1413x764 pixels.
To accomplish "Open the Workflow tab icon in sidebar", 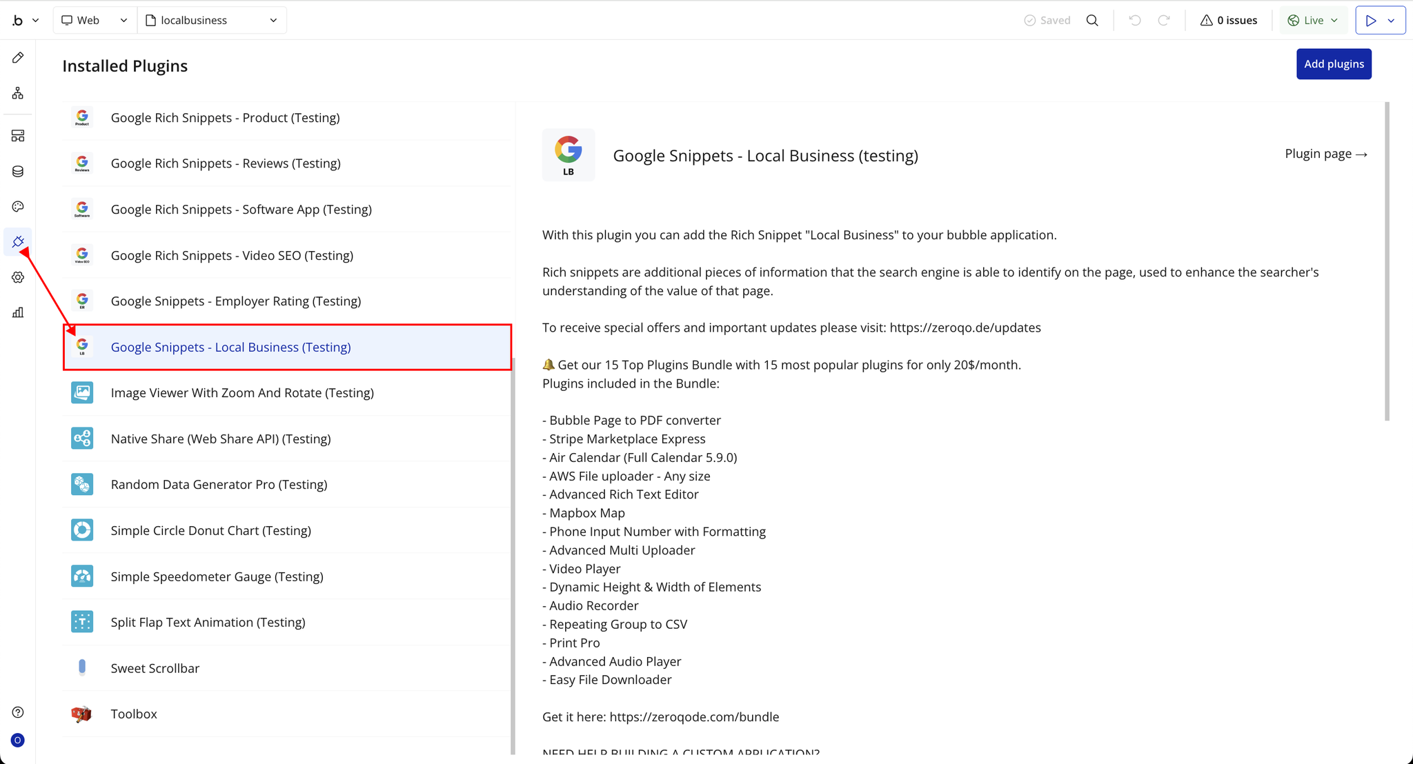I will (x=18, y=93).
